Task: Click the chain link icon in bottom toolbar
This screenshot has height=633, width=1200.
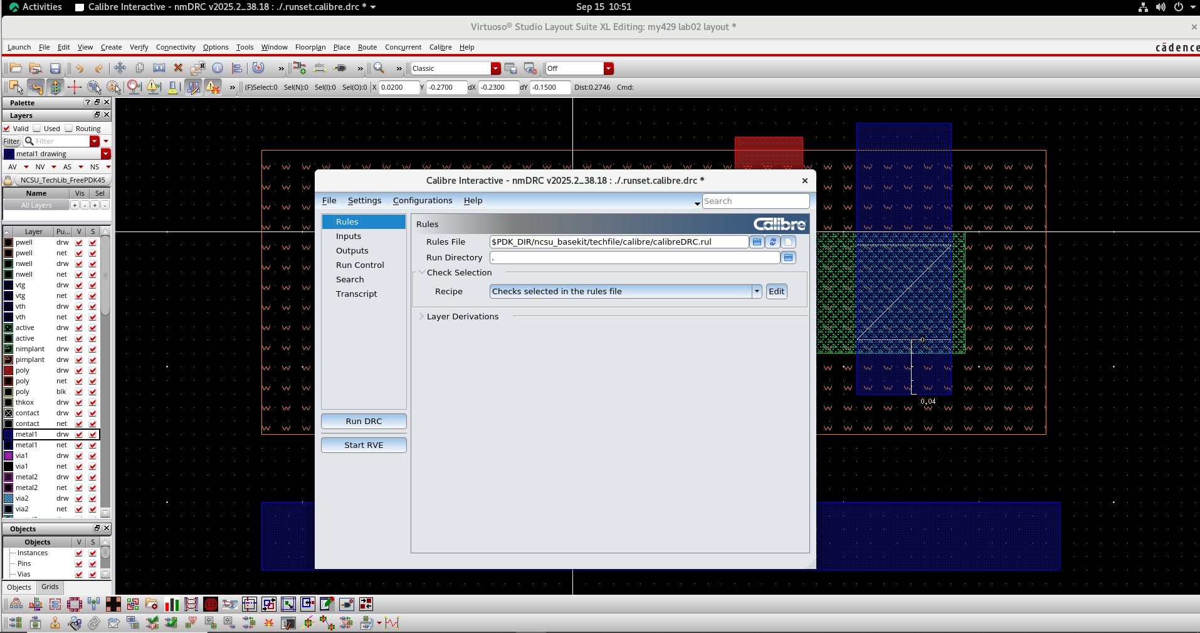Action: (94, 623)
